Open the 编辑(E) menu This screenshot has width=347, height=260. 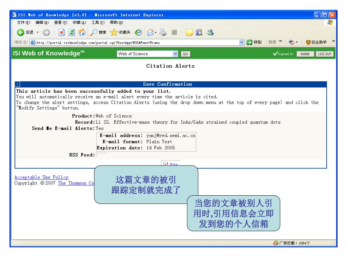tap(42, 22)
